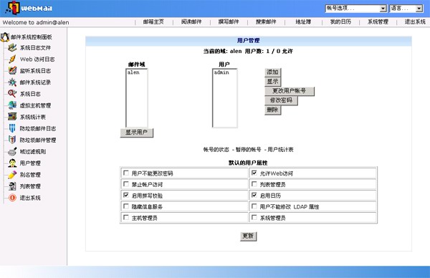This screenshot has width=430, height=278.
Task: Open the 语言 dropdown in the header
Action: pyautogui.click(x=406, y=9)
